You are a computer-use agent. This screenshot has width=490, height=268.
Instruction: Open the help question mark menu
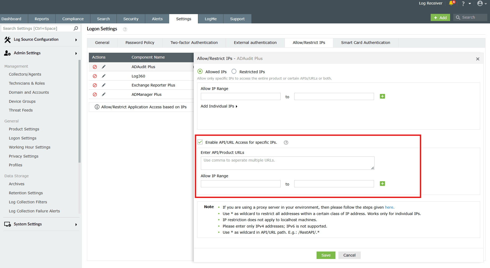click(463, 3)
